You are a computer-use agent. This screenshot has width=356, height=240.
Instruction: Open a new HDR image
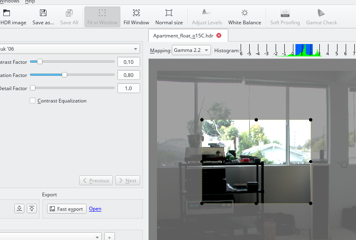13,17
